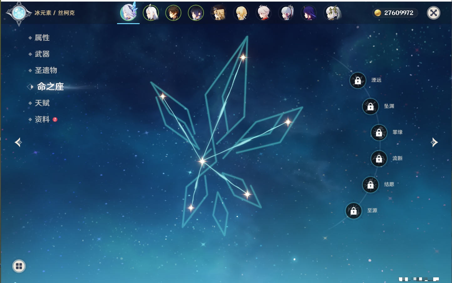
Task: Click the 冰元素 / 丝柯克 title text
Action: tap(54, 13)
